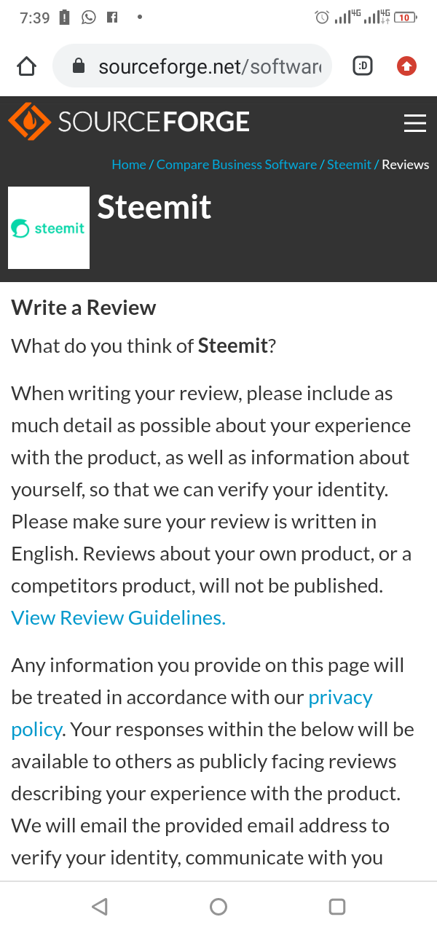This screenshot has height=933, width=437.
Task: Tap the browser home icon
Action: tap(26, 67)
